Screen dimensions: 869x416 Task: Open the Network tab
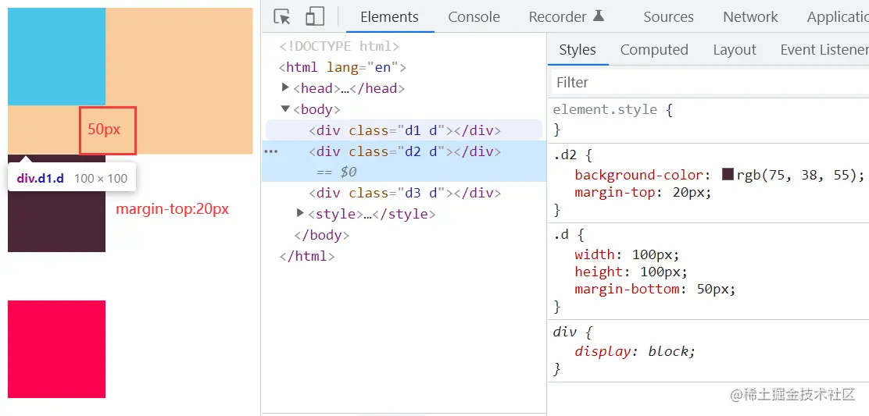[750, 17]
